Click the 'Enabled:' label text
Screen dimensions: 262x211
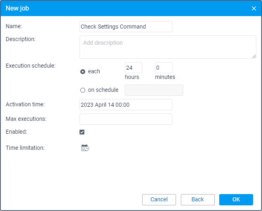(x=16, y=132)
